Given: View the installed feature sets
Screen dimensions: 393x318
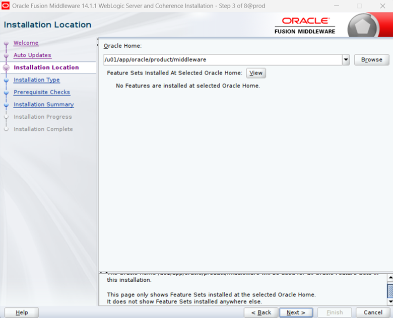Looking at the screenshot, I should click(x=256, y=73).
